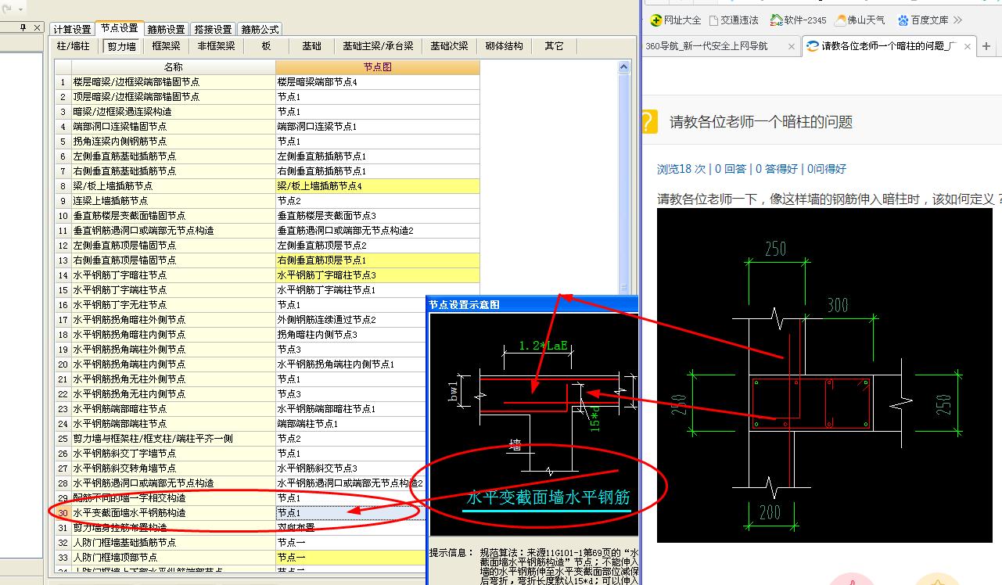Select 基础次梁 component category
Screen dimensions: 1002x585
(x=450, y=46)
